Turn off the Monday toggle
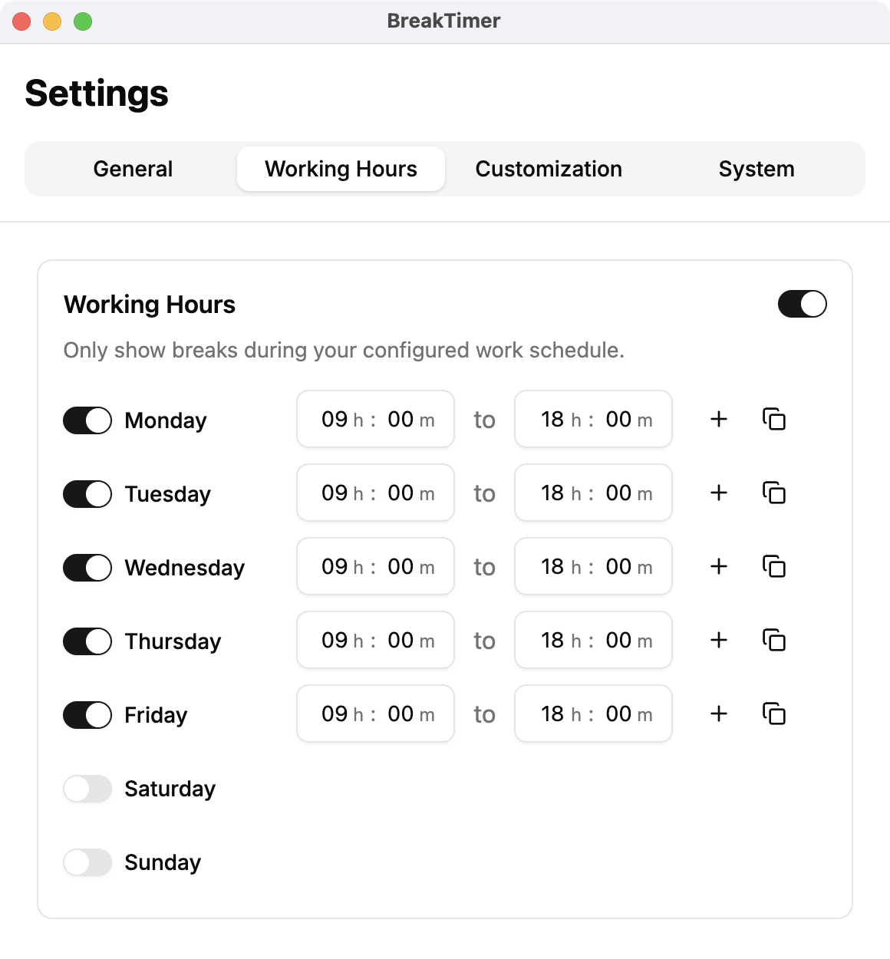 coord(87,420)
